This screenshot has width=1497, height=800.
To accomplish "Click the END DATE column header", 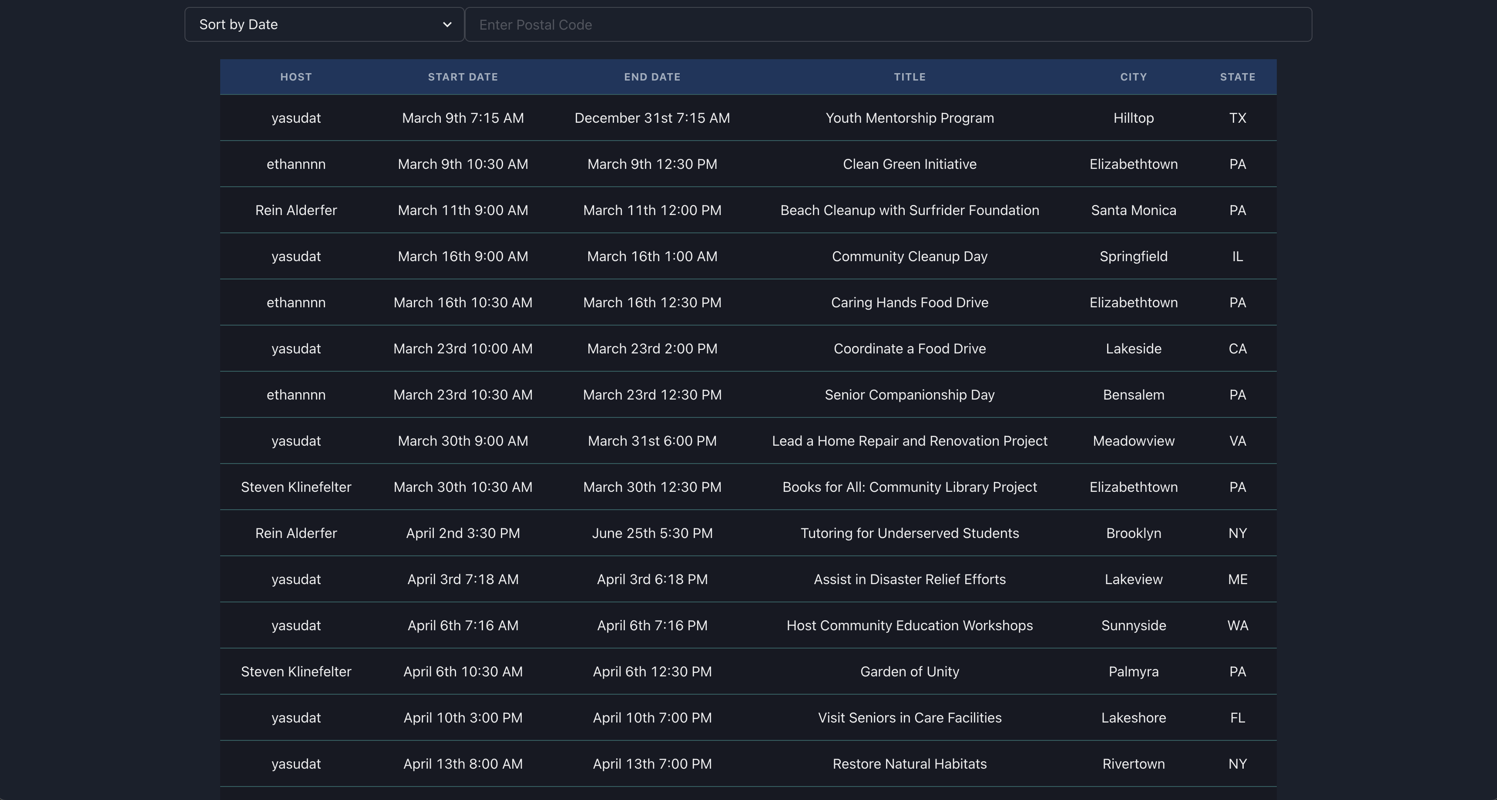I will click(652, 77).
